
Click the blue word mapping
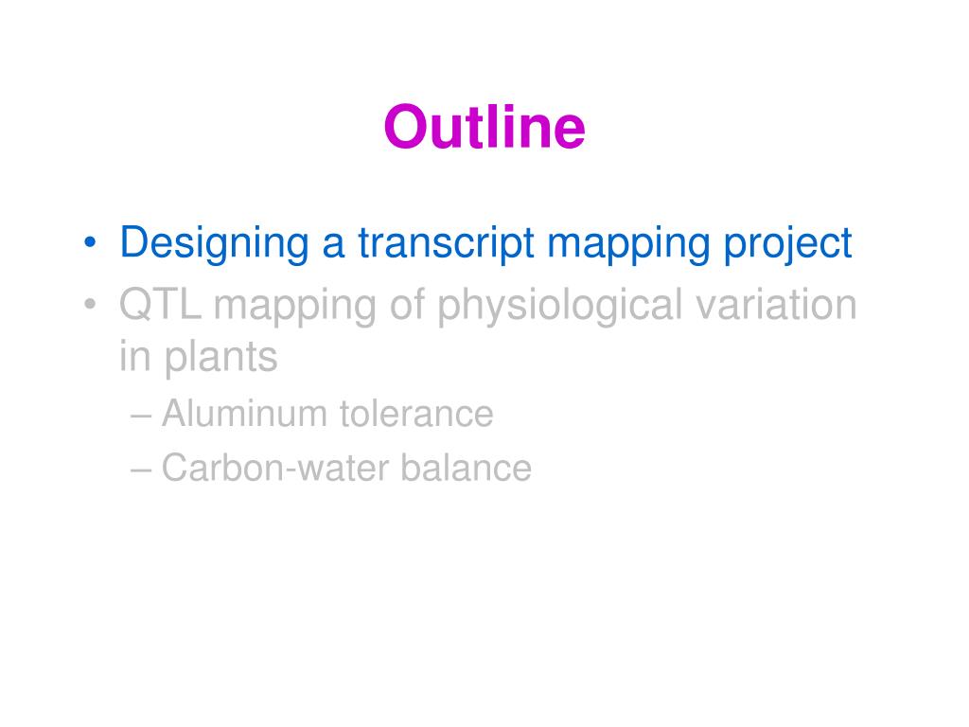(x=628, y=245)
